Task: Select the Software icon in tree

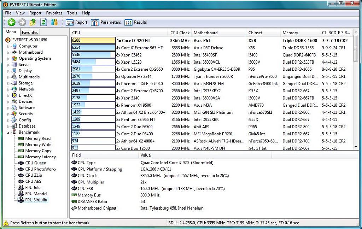Action: coord(14,107)
